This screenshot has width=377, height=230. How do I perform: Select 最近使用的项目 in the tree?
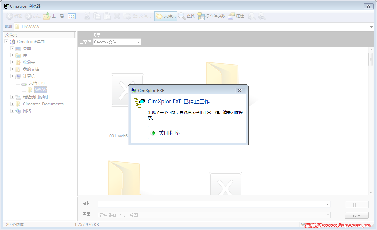pos(37,97)
